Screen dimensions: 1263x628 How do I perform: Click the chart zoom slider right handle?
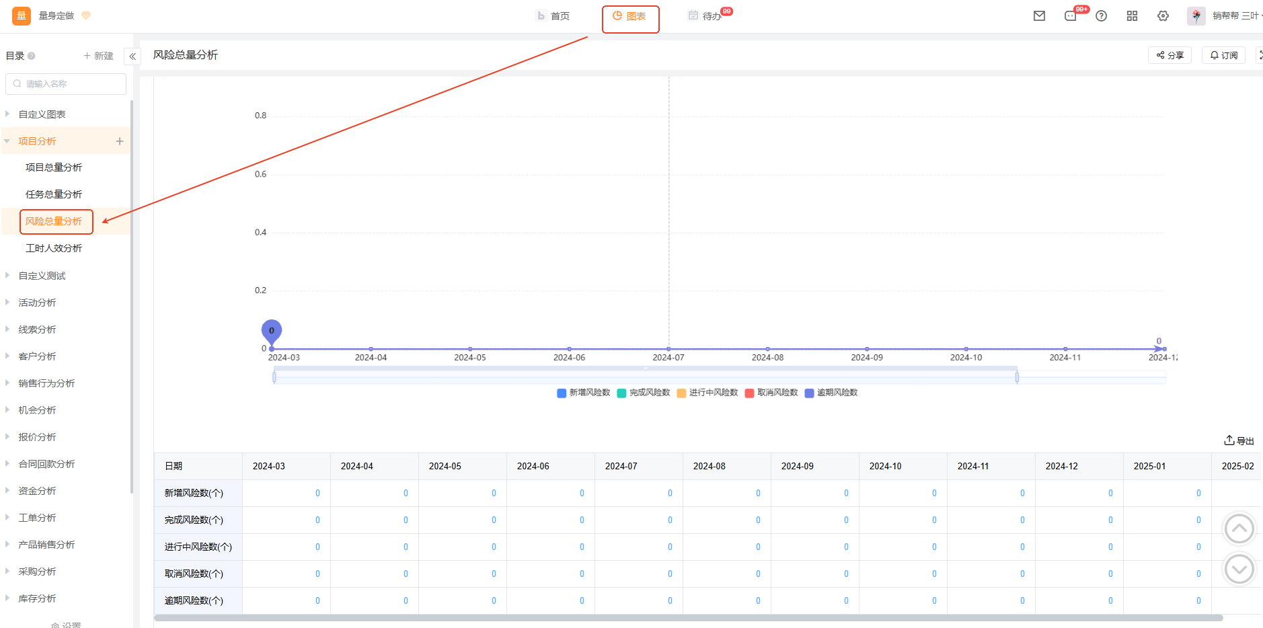[1017, 378]
